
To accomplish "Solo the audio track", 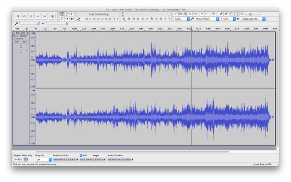I will [25, 42].
